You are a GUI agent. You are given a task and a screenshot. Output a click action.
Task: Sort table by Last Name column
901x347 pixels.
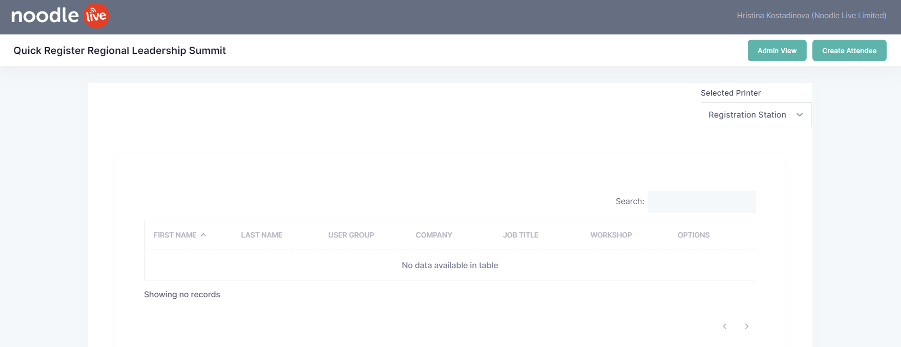point(262,235)
